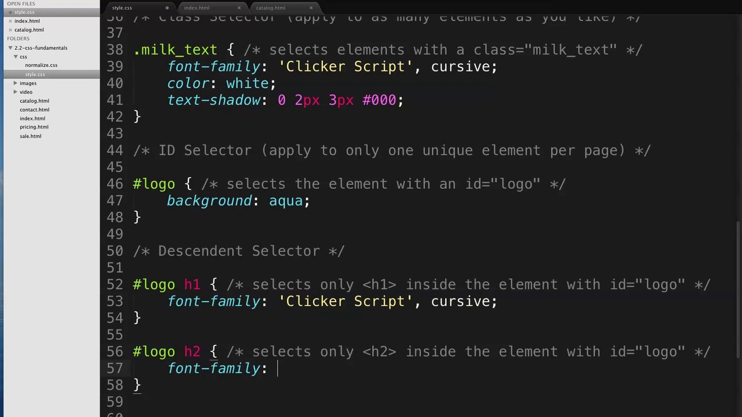Open normalize.css from the sidebar
The width and height of the screenshot is (742, 417).
(41, 65)
